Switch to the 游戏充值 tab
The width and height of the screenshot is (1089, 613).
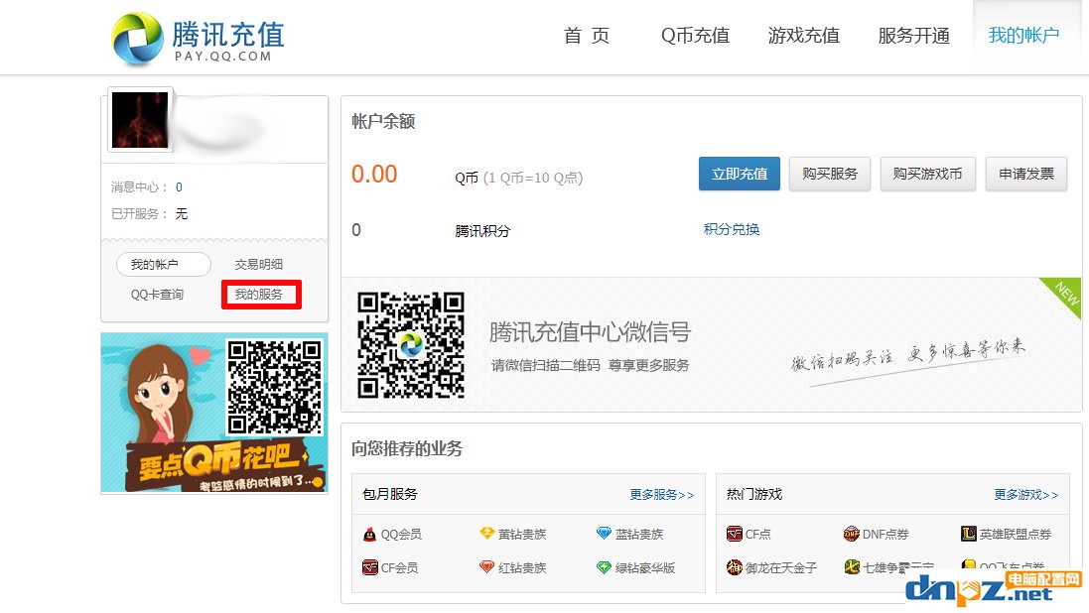pyautogui.click(x=803, y=36)
